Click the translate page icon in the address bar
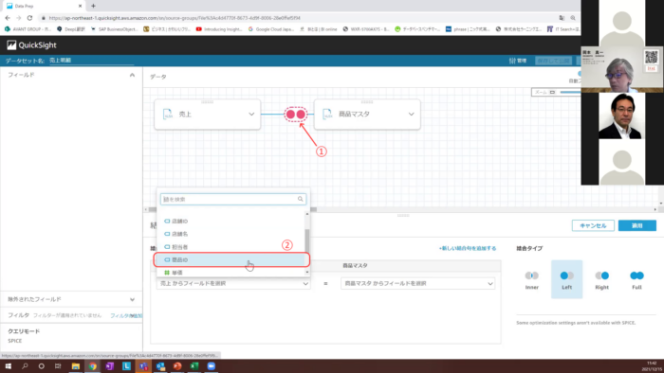Image resolution: width=664 pixels, height=373 pixels. tap(562, 18)
